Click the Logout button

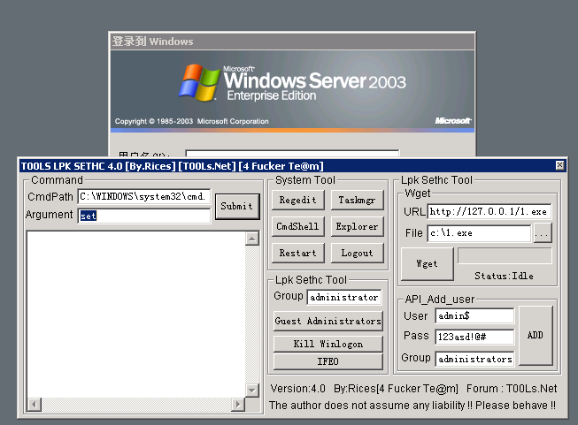click(357, 254)
